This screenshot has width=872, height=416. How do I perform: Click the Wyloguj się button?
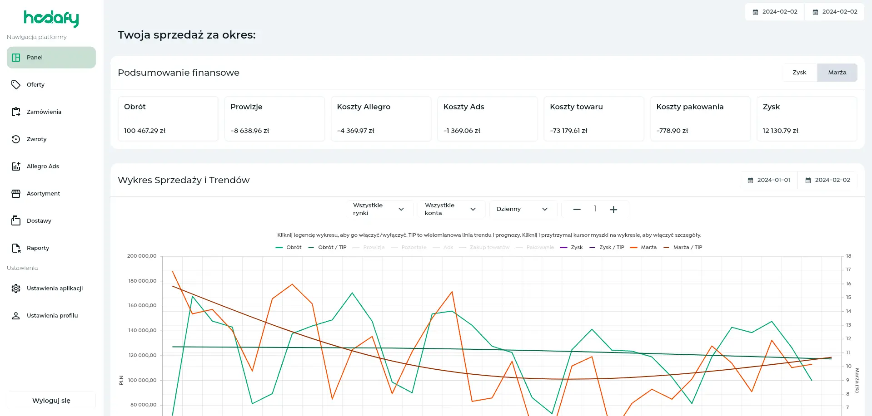[x=51, y=401]
